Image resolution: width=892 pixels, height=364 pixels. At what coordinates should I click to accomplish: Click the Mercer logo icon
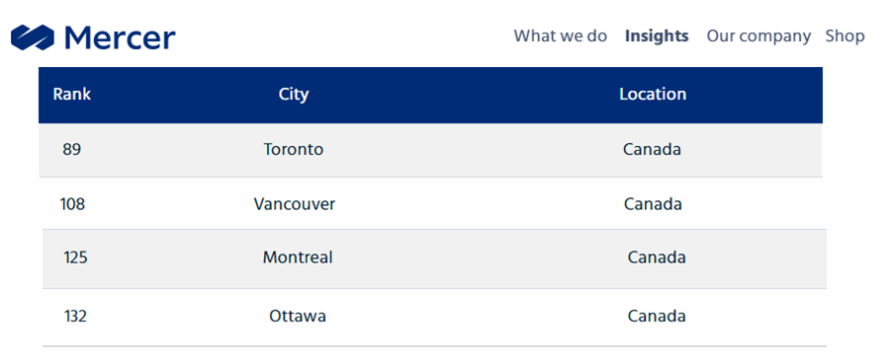point(33,37)
